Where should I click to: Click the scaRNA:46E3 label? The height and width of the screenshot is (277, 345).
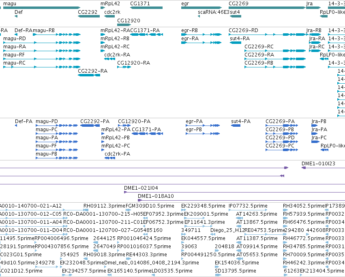[213, 12]
